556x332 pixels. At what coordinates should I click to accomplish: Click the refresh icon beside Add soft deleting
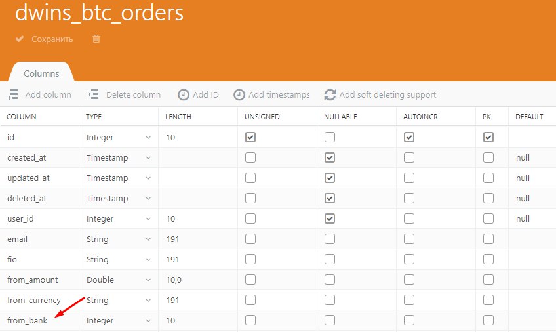330,94
